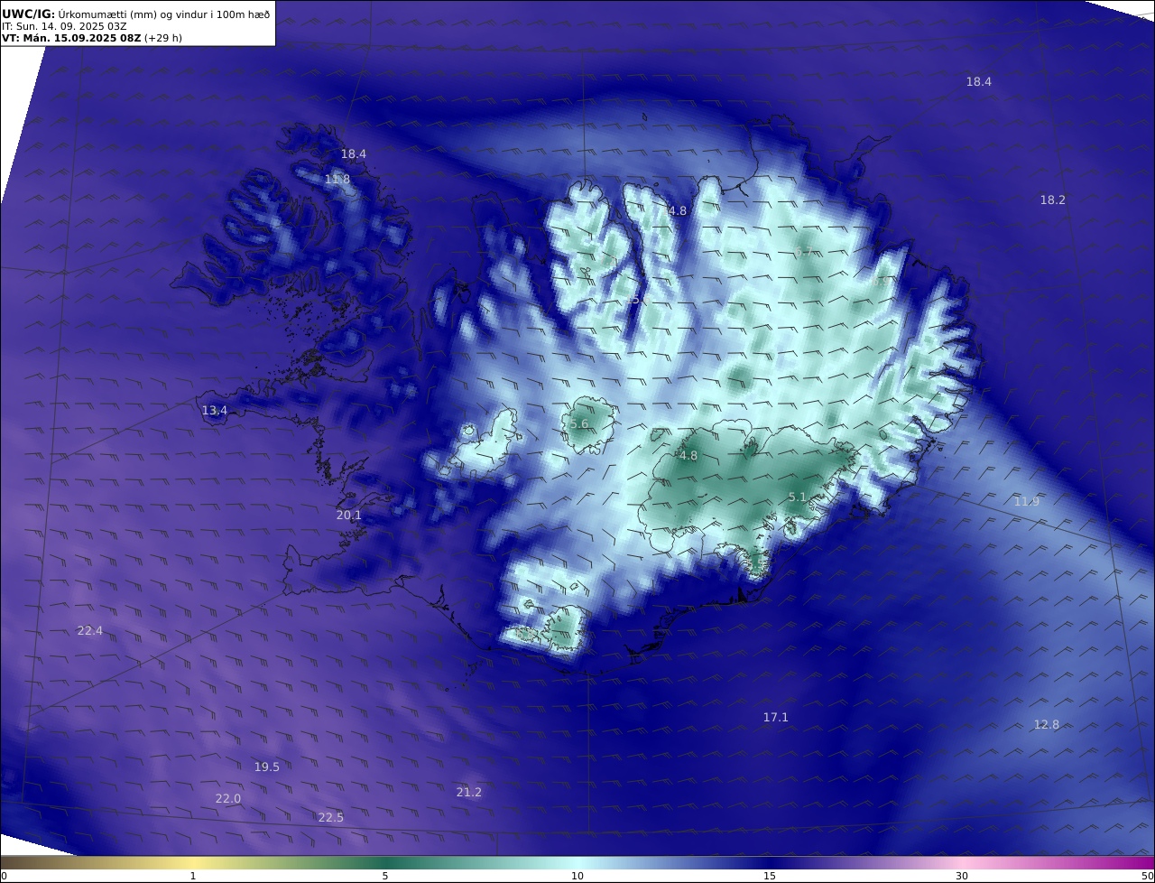
Task: Click the 19.5 value on the map
Action: click(x=266, y=767)
